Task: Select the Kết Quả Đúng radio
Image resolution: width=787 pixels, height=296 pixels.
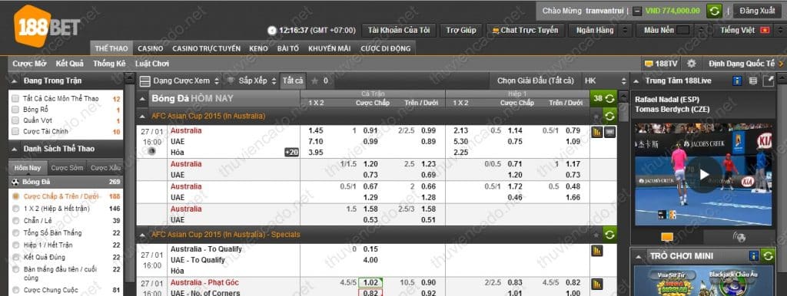Action: pyautogui.click(x=15, y=258)
